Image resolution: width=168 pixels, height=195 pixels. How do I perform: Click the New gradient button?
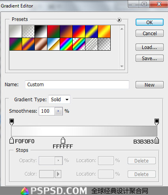pyautogui.click(x=149, y=85)
